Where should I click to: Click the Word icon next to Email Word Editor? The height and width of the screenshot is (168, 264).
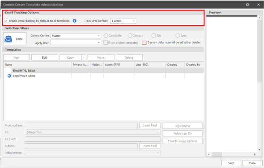click(9, 76)
